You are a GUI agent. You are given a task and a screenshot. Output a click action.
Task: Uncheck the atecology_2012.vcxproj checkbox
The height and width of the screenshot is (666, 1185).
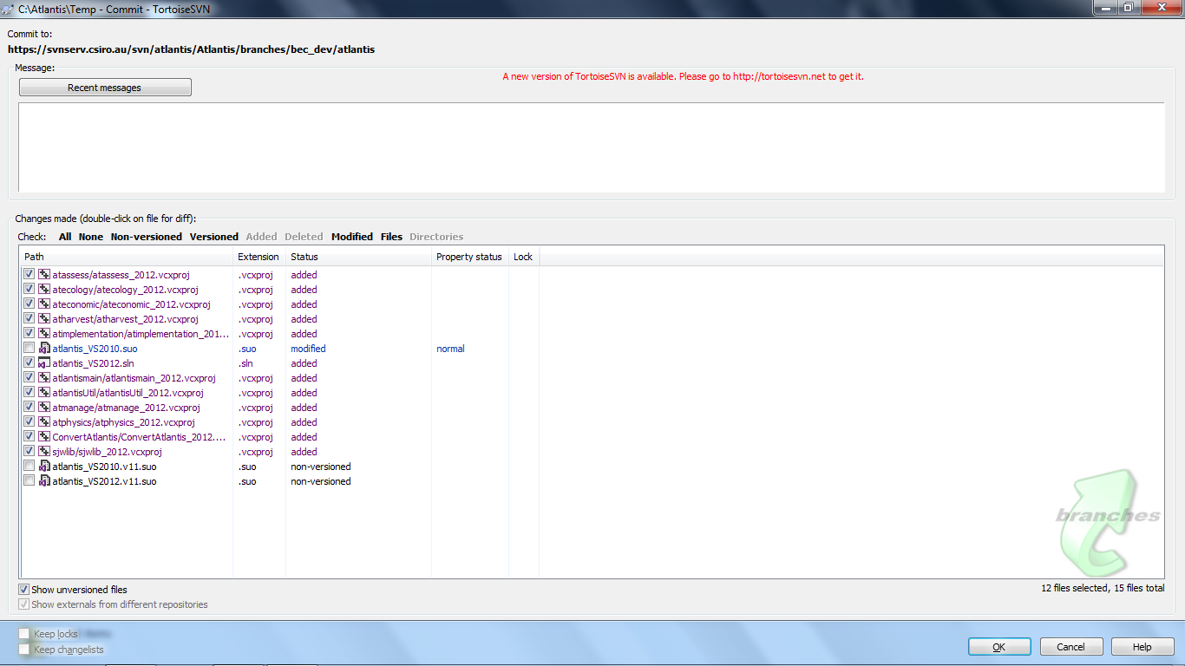point(29,290)
